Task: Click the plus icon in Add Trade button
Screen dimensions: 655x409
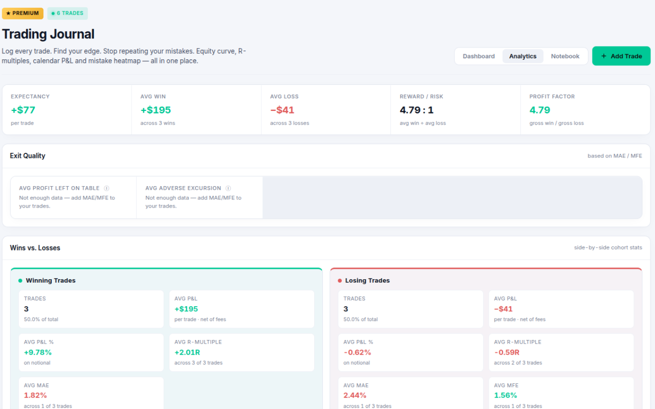Action: (604, 56)
